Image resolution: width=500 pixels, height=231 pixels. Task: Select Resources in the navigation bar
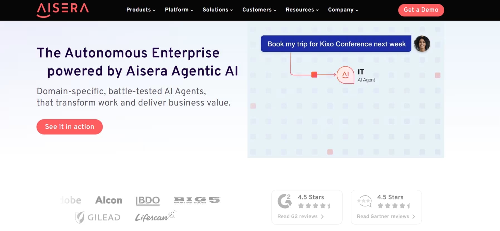tap(302, 10)
